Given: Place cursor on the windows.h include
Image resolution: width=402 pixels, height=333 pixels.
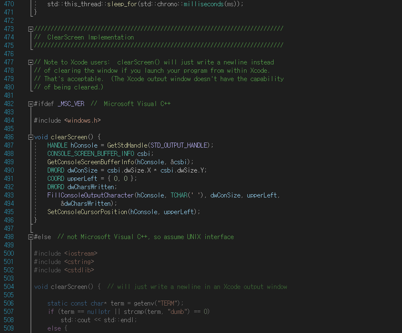Looking at the screenshot, I should 83,120.
